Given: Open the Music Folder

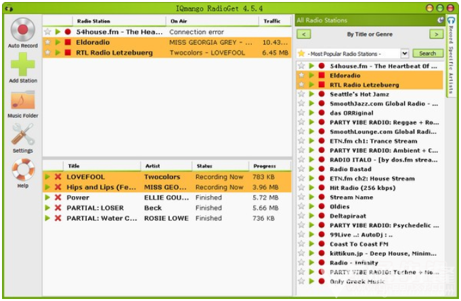Looking at the screenshot, I should tap(22, 103).
